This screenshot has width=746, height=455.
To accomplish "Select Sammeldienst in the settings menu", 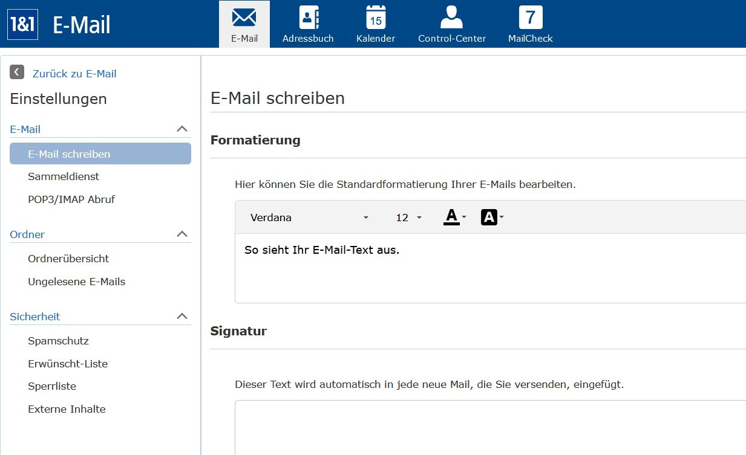I will click(x=64, y=176).
